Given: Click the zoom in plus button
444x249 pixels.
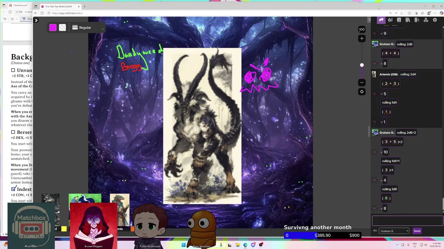Looking at the screenshot, I should coord(362,38).
